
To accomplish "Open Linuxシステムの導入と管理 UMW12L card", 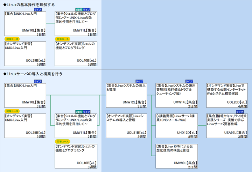I will click(126, 96).
